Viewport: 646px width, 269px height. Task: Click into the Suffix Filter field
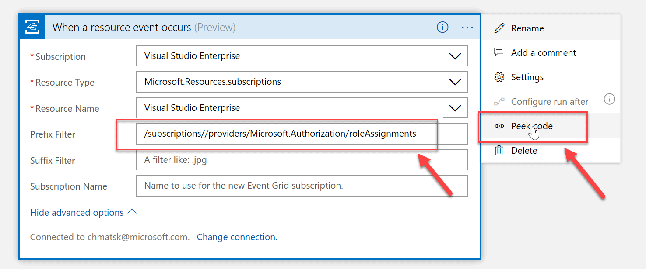point(302,160)
